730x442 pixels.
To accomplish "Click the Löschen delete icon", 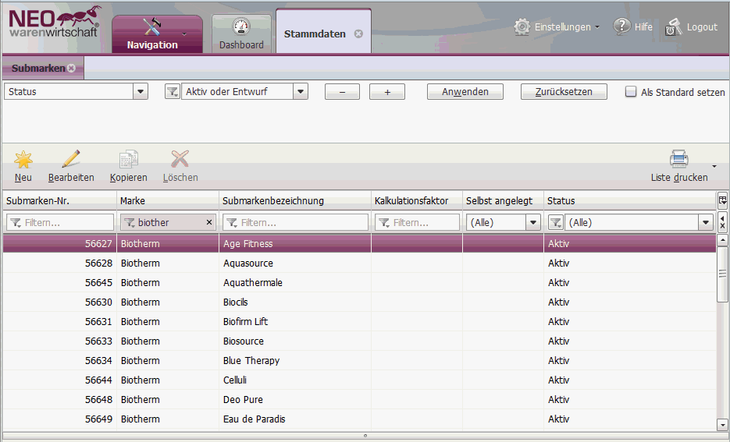I will (x=180, y=159).
